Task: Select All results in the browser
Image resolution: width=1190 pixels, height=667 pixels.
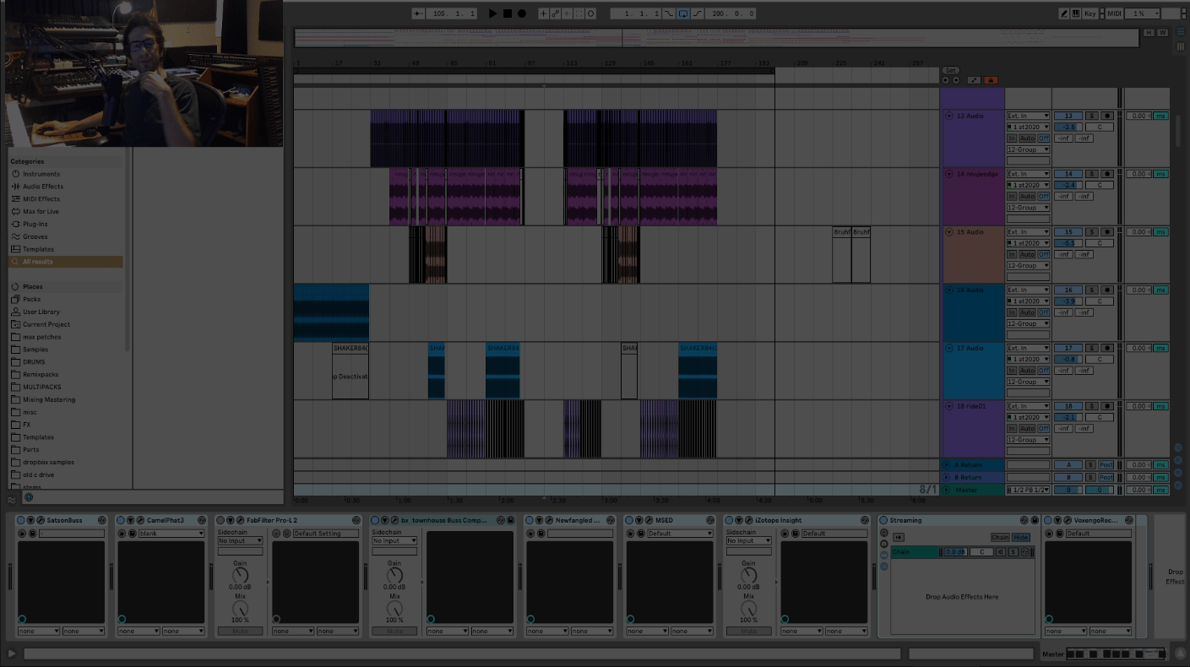Action: pyautogui.click(x=67, y=262)
